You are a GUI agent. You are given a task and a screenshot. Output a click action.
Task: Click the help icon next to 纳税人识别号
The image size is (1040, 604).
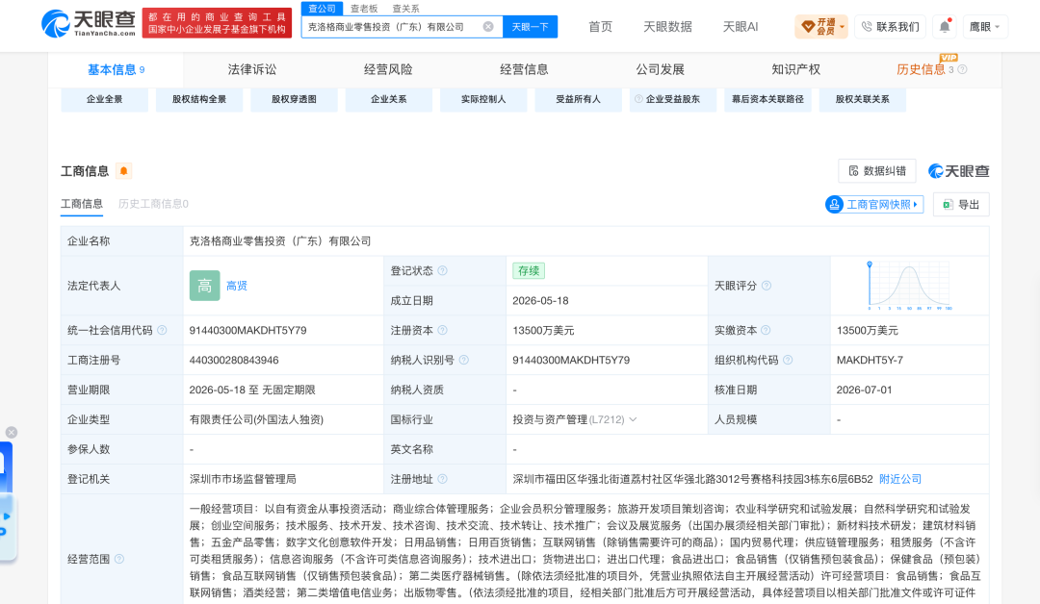click(x=463, y=360)
